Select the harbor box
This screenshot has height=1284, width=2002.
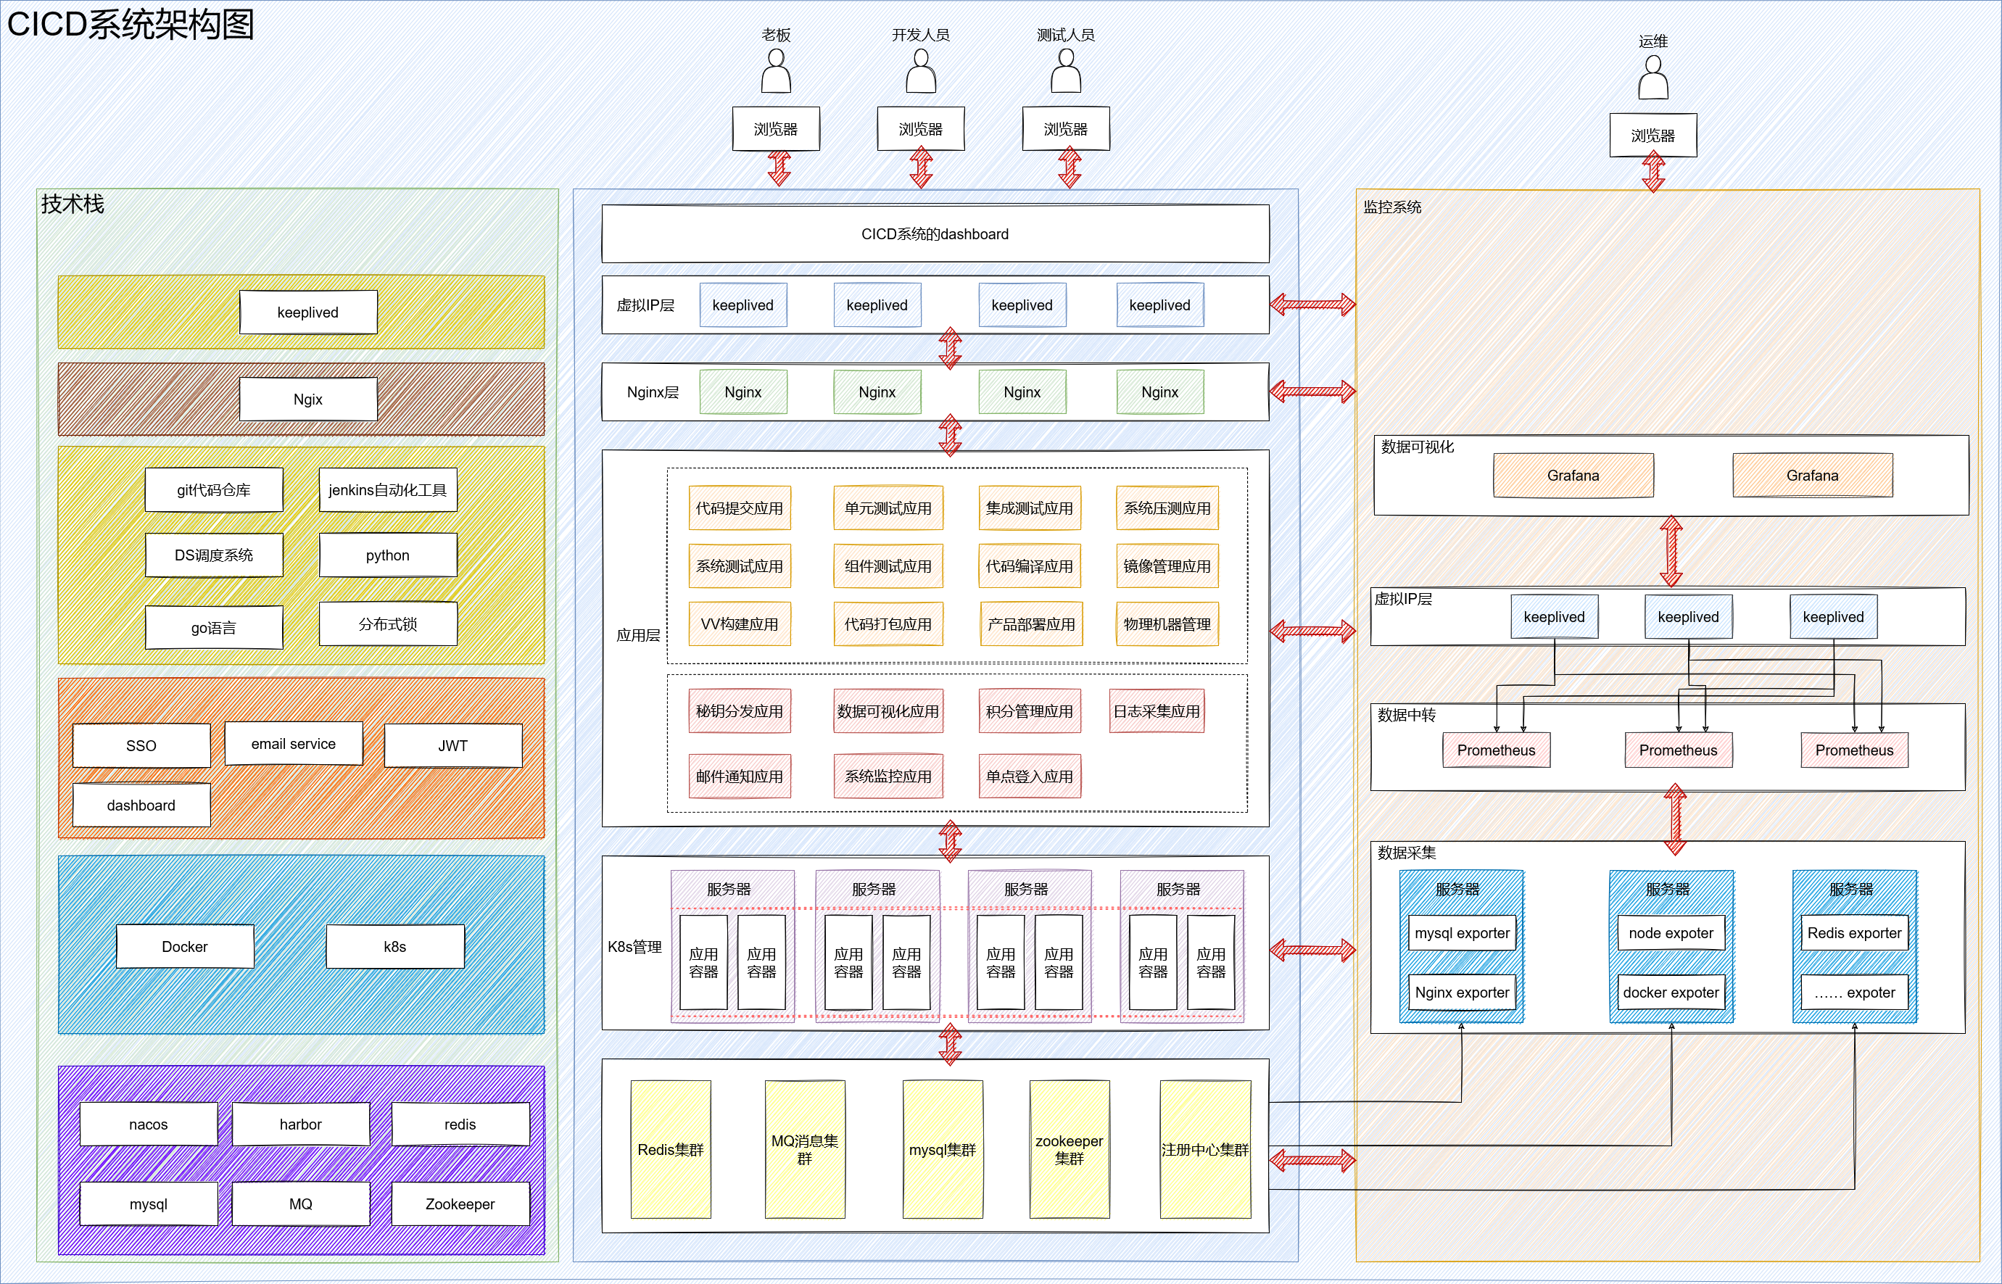click(x=300, y=1124)
